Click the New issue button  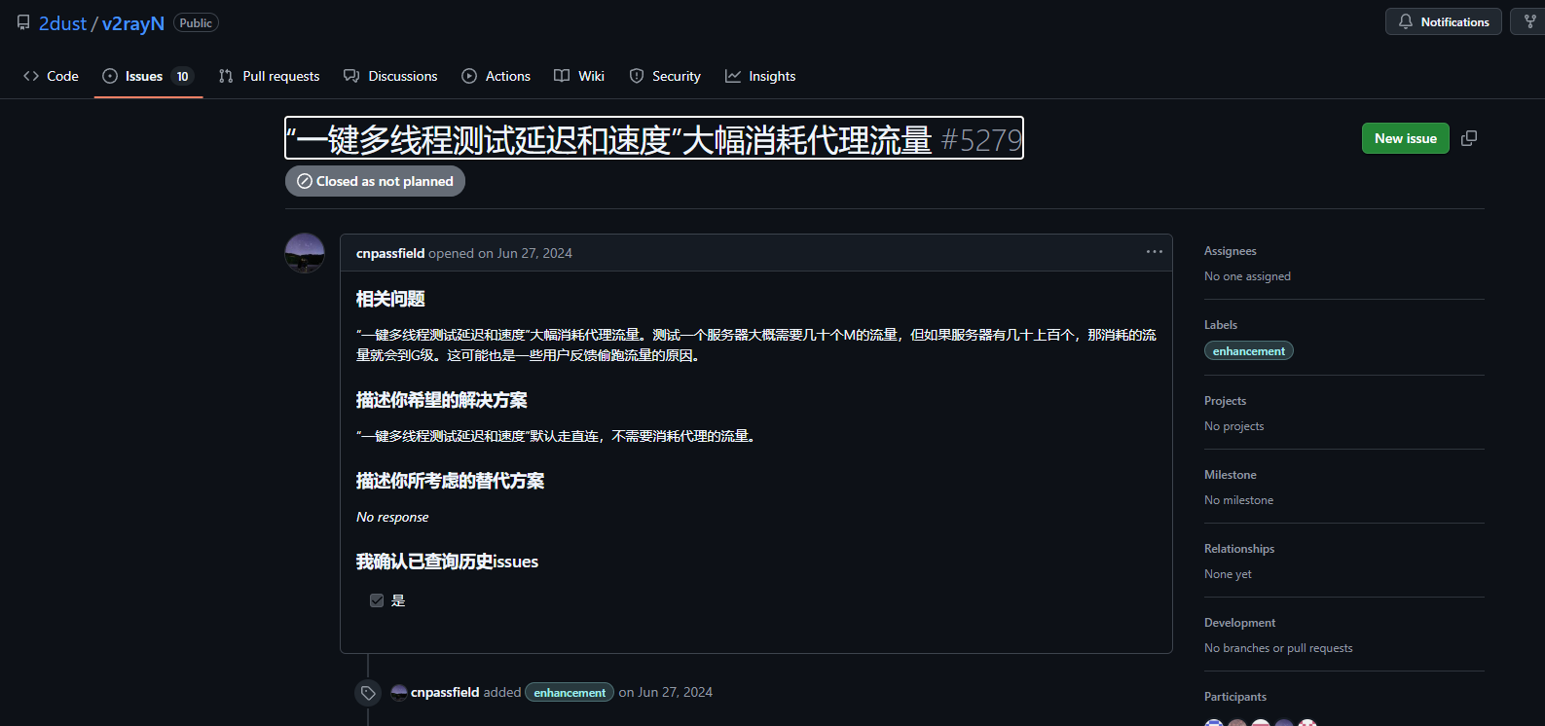click(1405, 138)
